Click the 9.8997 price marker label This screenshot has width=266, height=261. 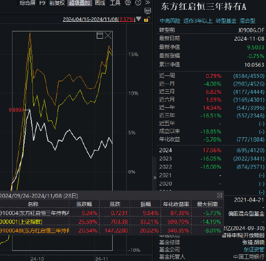(16, 110)
